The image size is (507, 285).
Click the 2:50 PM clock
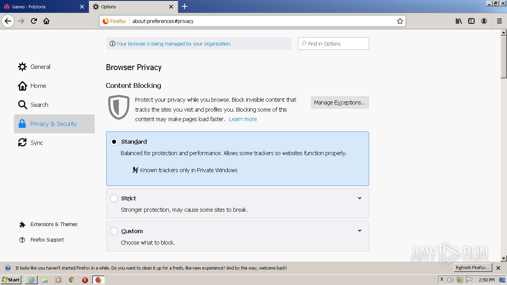[487, 280]
